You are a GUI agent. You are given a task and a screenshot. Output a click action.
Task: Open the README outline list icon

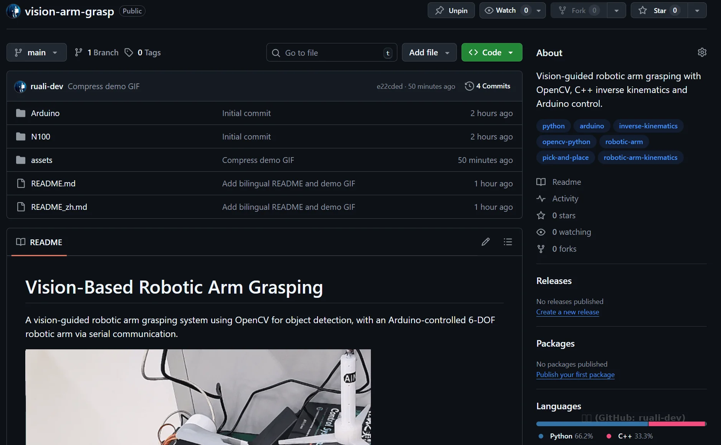(x=508, y=242)
